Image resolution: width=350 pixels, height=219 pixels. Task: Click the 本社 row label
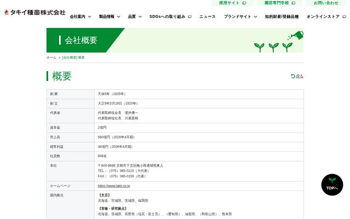[54, 166]
